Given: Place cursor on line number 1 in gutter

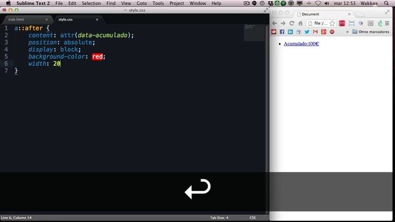Looking at the screenshot, I should pyautogui.click(x=6, y=28).
